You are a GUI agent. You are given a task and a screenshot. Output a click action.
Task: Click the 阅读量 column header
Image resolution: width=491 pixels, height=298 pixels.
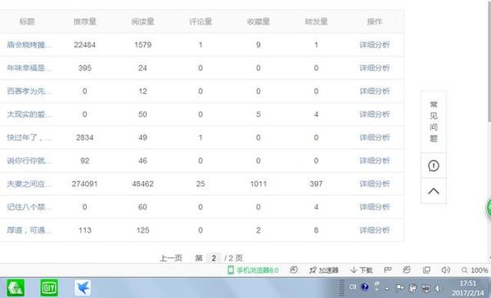(142, 21)
